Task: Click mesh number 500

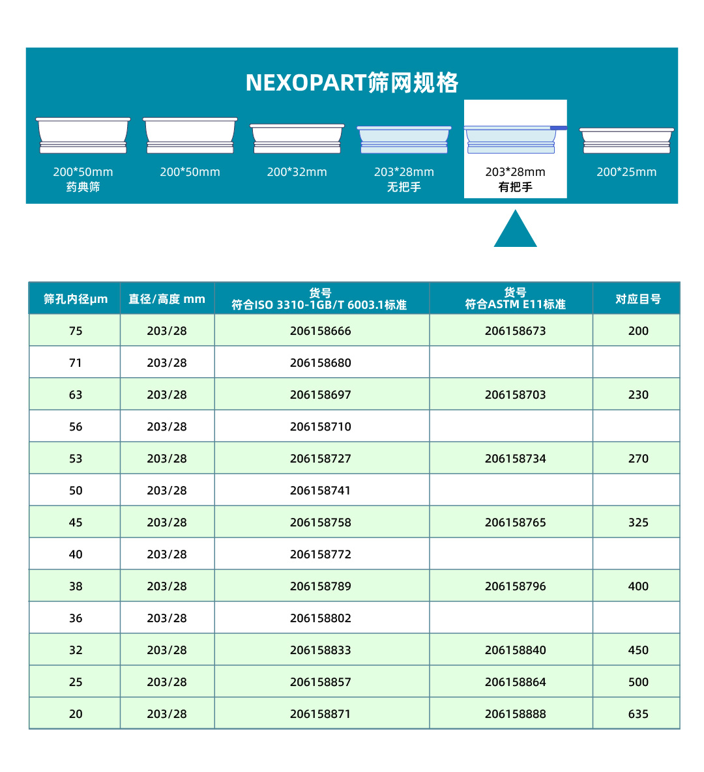Action: point(638,682)
